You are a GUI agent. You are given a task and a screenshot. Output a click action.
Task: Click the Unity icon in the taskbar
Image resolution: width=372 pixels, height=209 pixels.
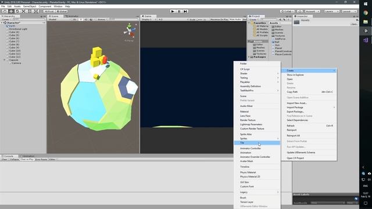pyautogui.click(x=366, y=31)
